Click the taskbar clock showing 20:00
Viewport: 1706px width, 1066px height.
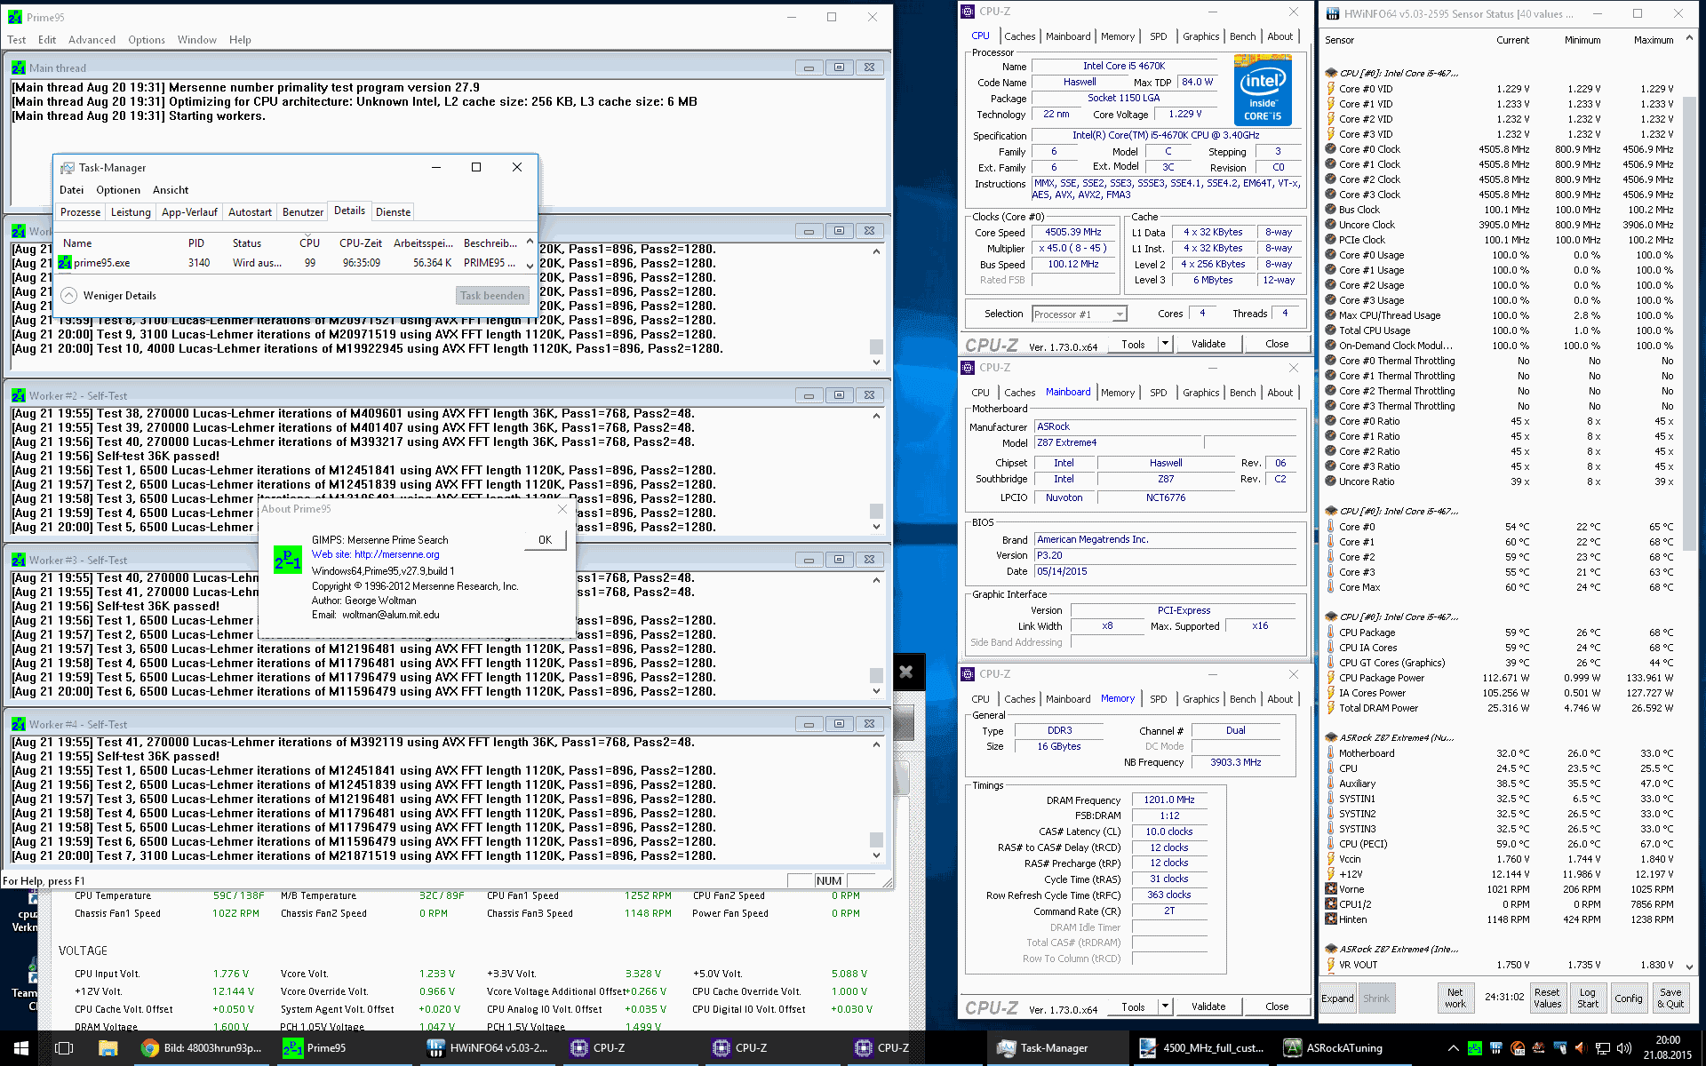tap(1667, 1048)
